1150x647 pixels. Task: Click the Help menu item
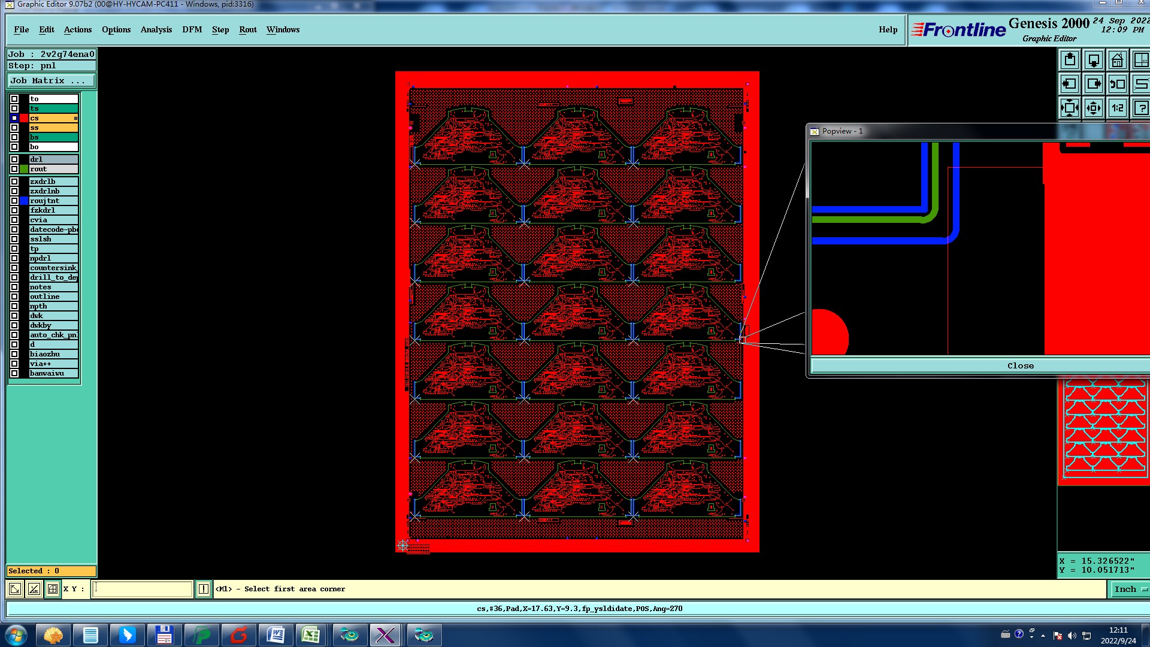888,29
